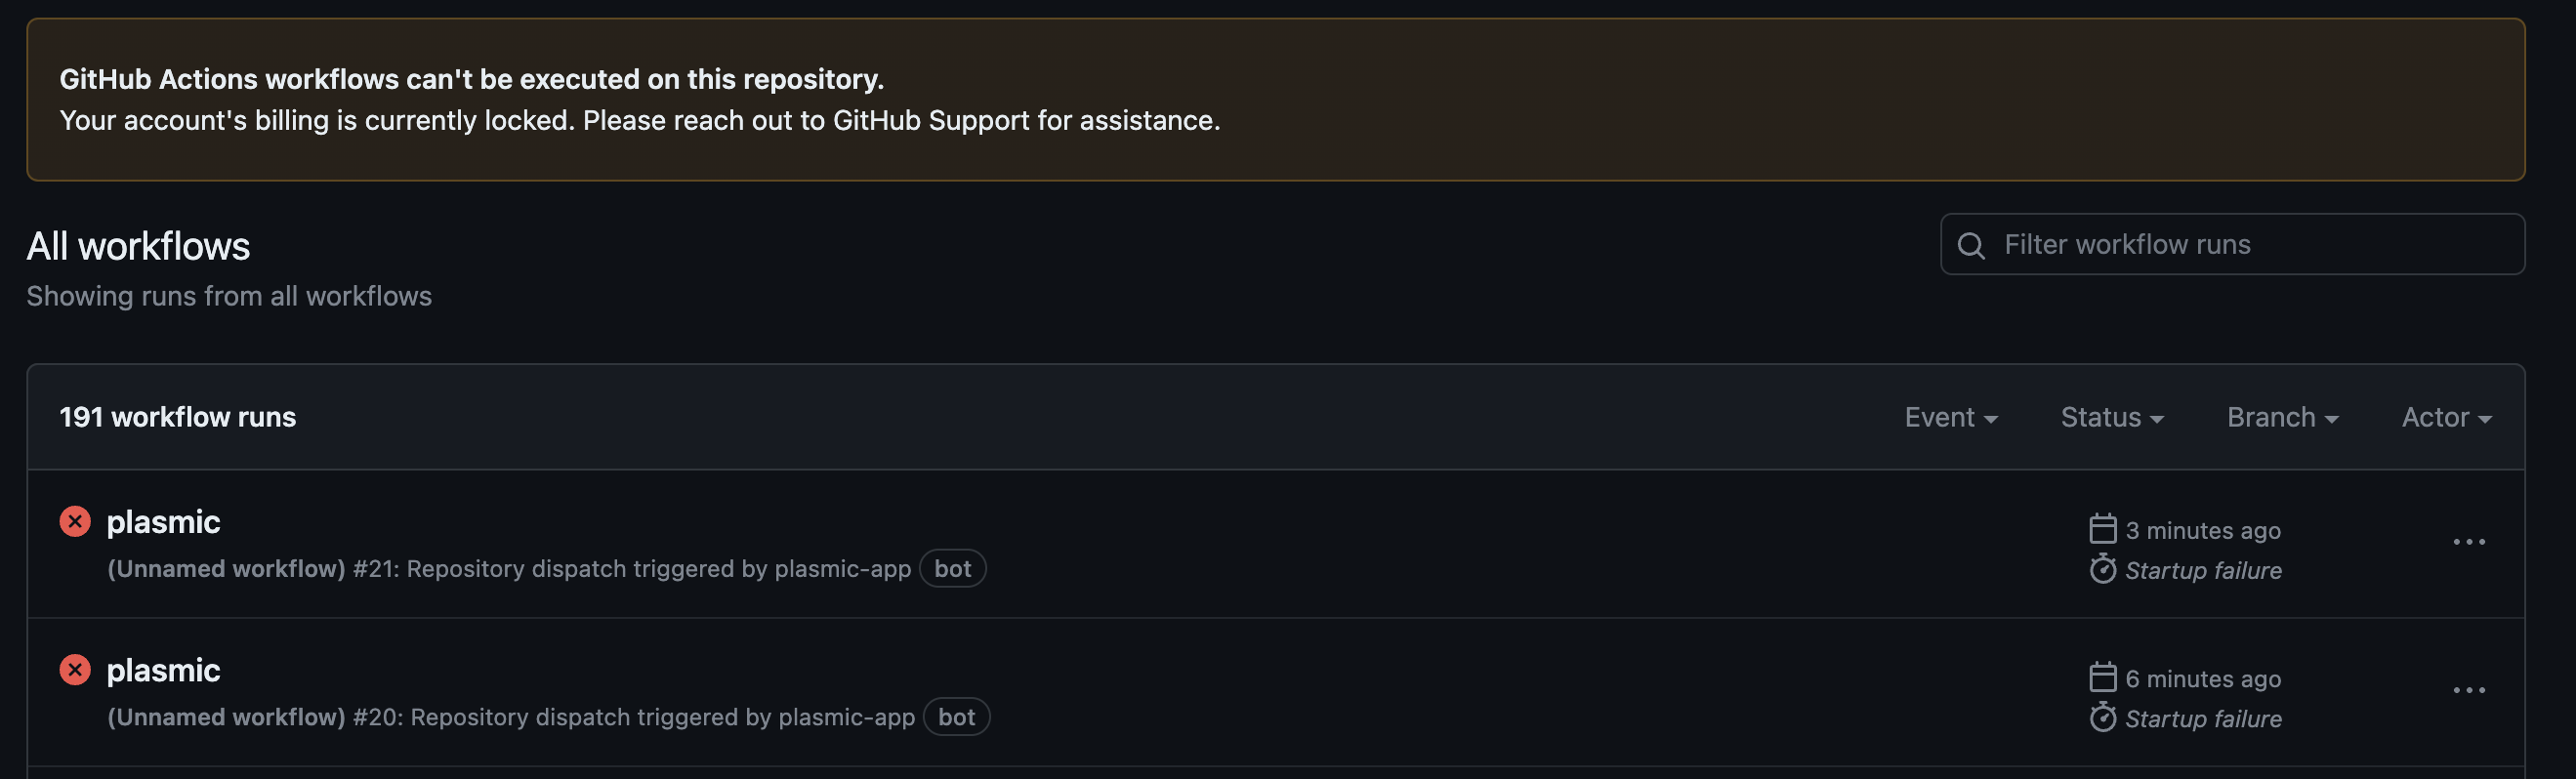Click the red failure icon for run #21
This screenshot has width=2576, height=779.
tap(75, 522)
